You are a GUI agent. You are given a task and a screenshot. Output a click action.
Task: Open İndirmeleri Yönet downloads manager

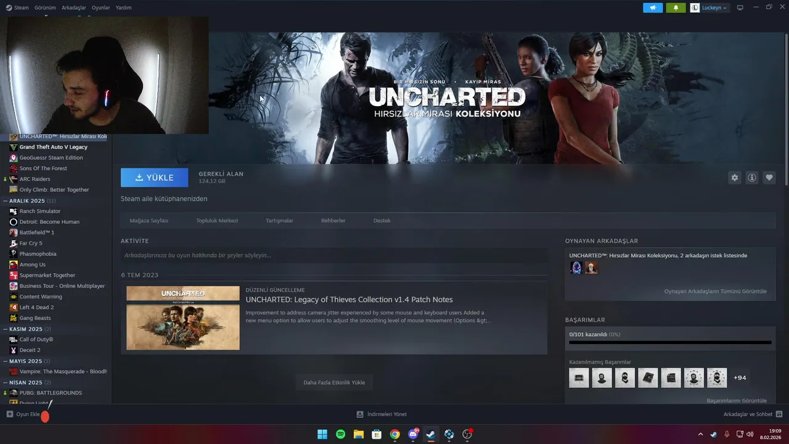point(382,414)
